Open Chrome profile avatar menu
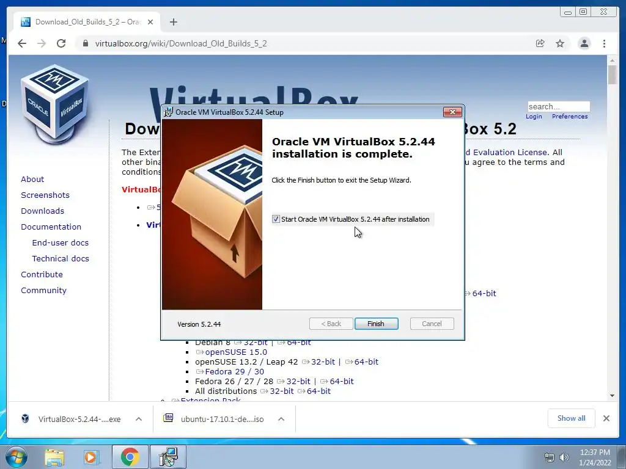The width and height of the screenshot is (626, 469). [584, 43]
